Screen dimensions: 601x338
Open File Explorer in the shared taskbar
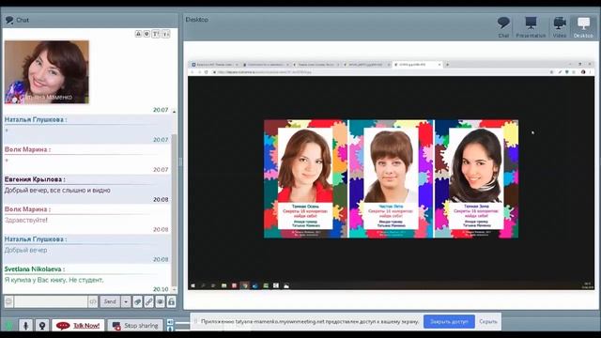click(223, 285)
